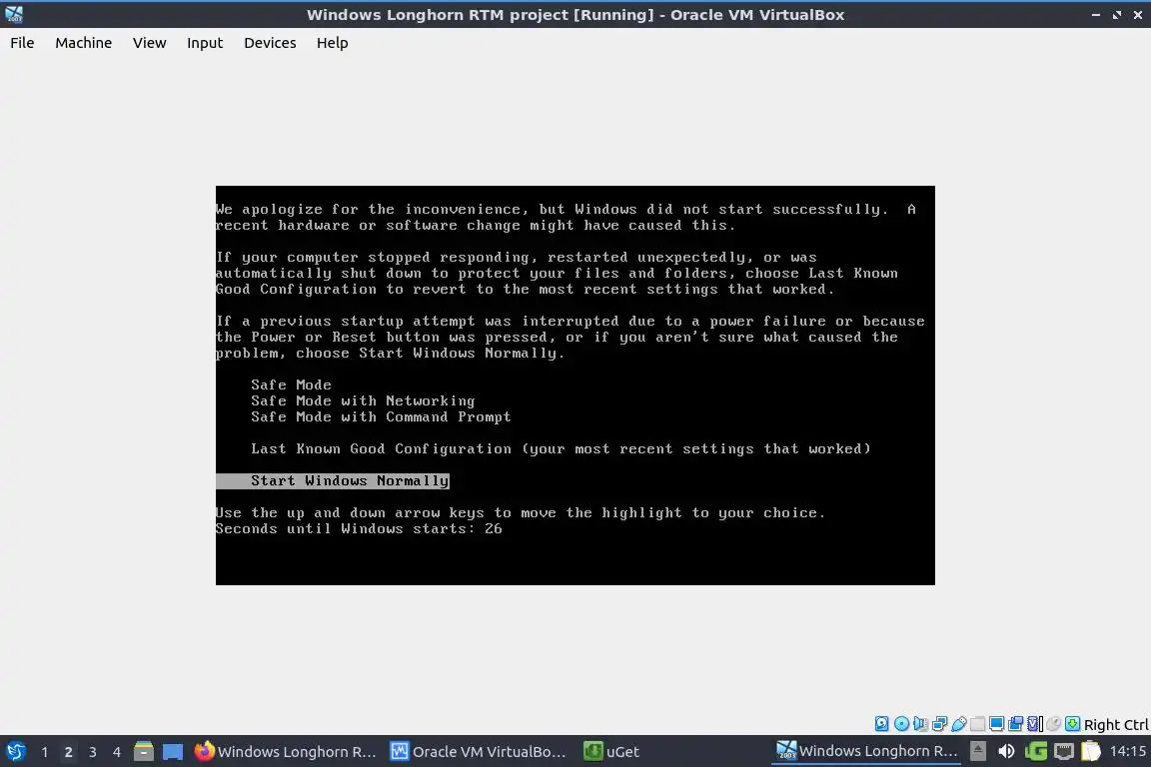Select the running Windows Longhorn VM taskbar entry
This screenshot has width=1151, height=767.
pyautogui.click(x=867, y=751)
